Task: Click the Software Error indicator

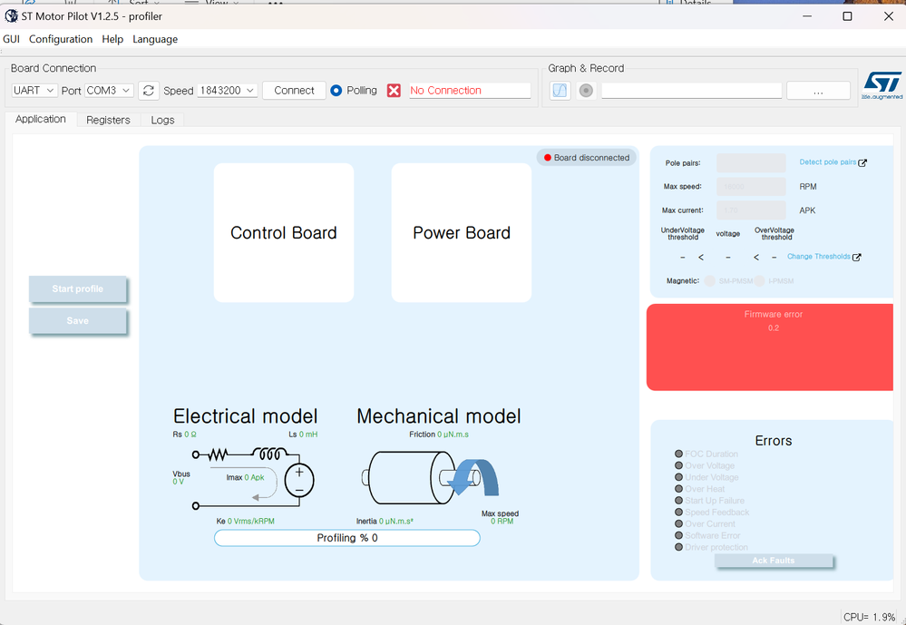Action: (x=679, y=535)
